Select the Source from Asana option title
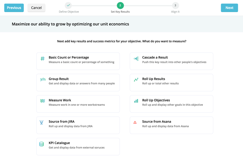 [x=157, y=122]
